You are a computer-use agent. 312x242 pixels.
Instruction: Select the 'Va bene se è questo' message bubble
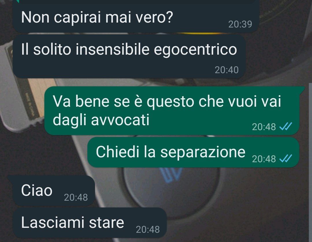(172, 111)
